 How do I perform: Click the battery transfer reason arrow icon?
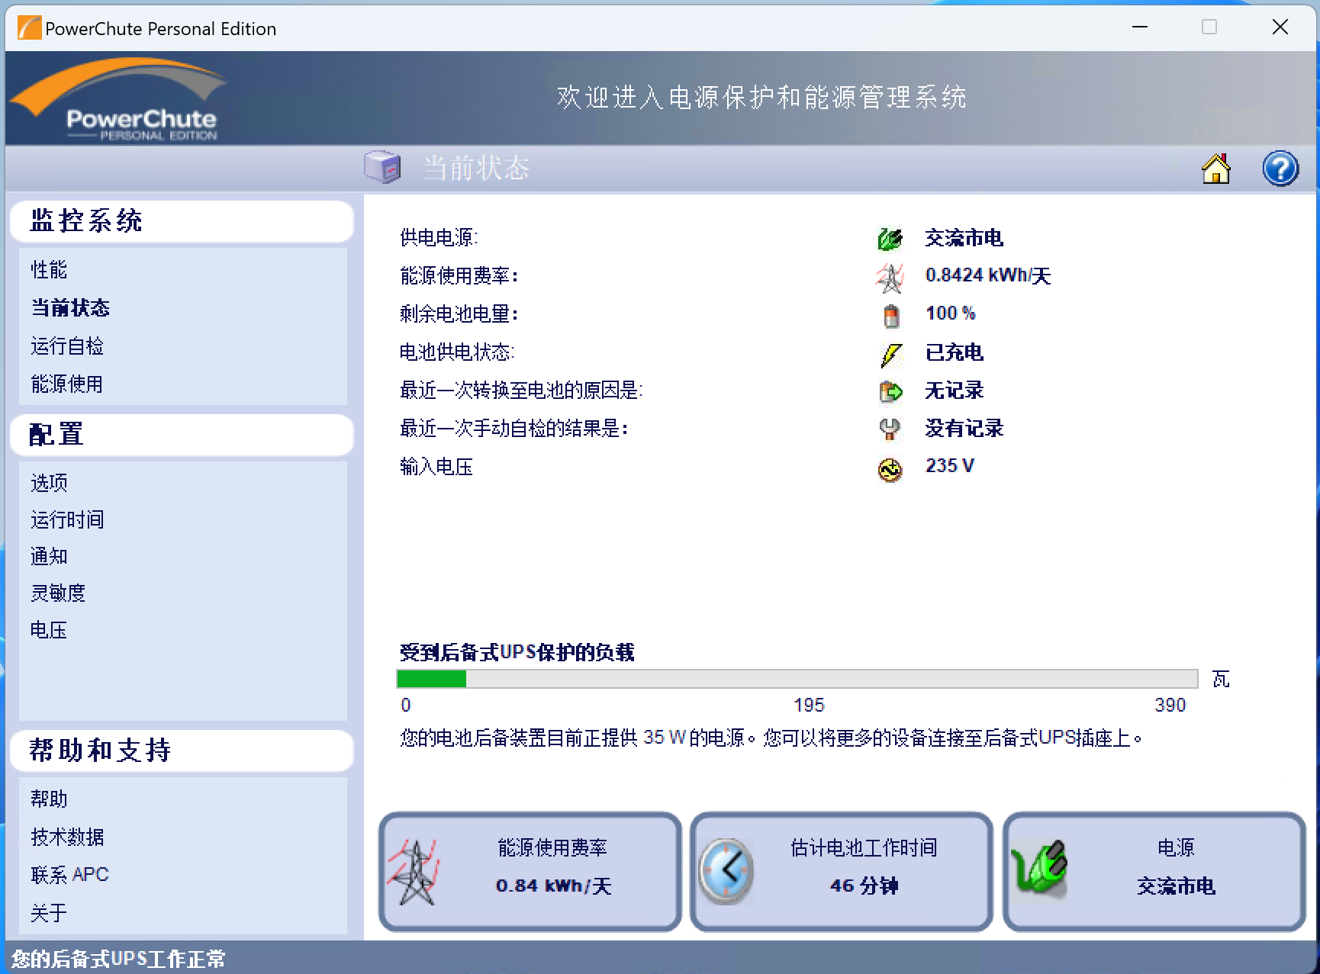coord(890,391)
